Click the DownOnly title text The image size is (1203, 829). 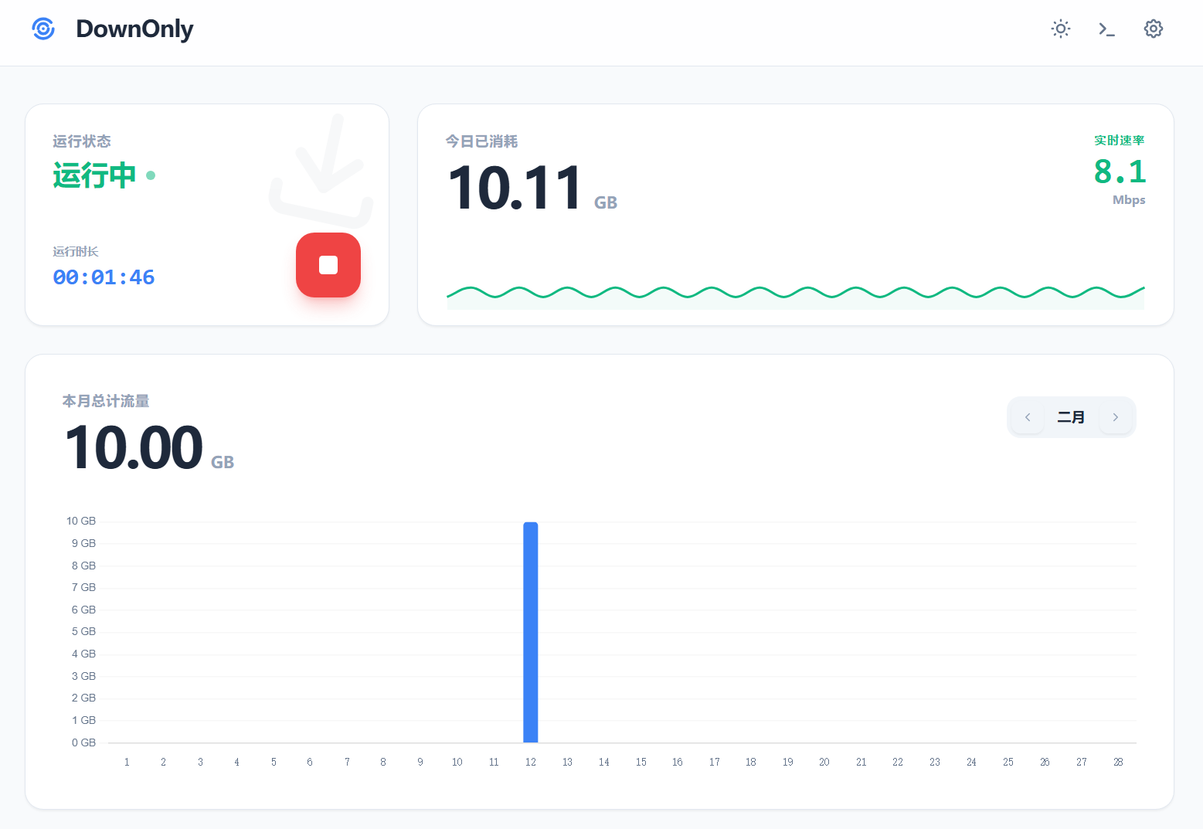coord(134,29)
